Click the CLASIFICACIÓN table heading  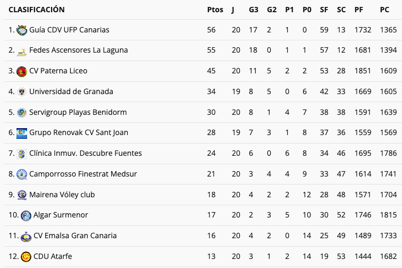37,10
